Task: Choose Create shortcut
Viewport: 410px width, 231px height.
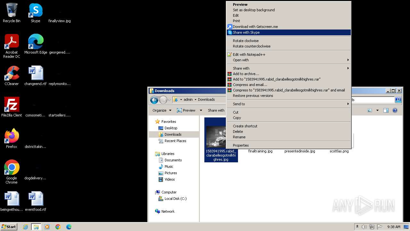Action: (289, 126)
